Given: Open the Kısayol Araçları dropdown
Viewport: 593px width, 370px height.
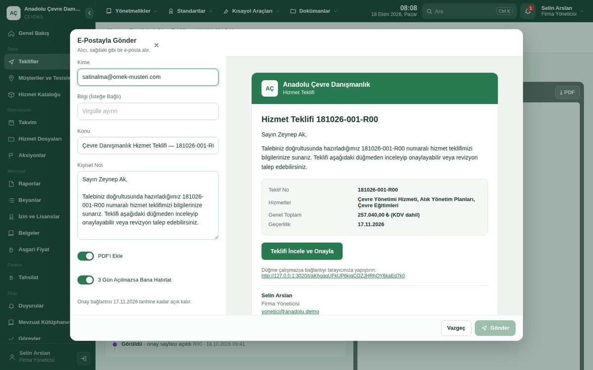Looking at the screenshot, I should point(252,11).
